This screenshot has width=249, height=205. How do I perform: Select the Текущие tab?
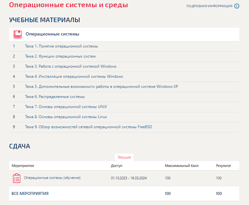pyautogui.click(x=124, y=157)
